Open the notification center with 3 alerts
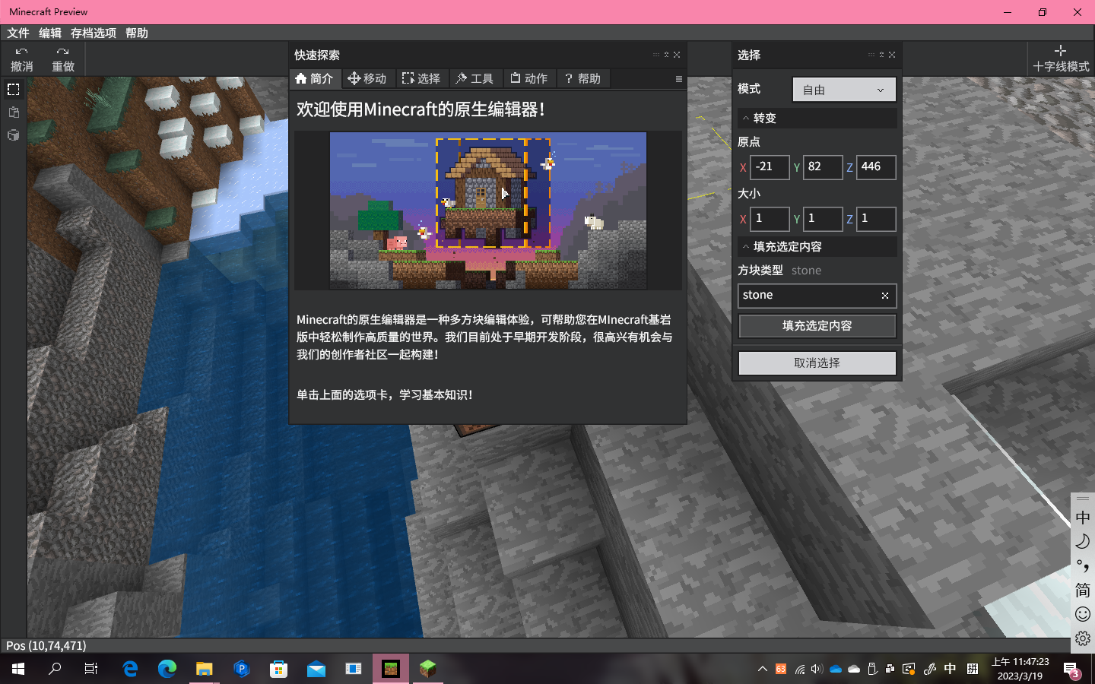The width and height of the screenshot is (1095, 684). pos(1071,670)
